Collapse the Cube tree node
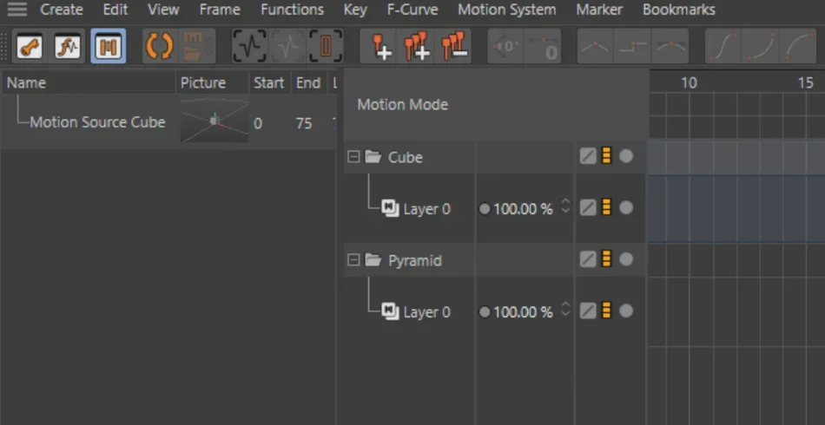 [x=354, y=156]
